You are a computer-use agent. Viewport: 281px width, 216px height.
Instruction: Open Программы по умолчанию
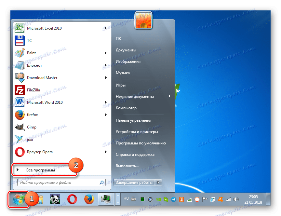(x=141, y=143)
